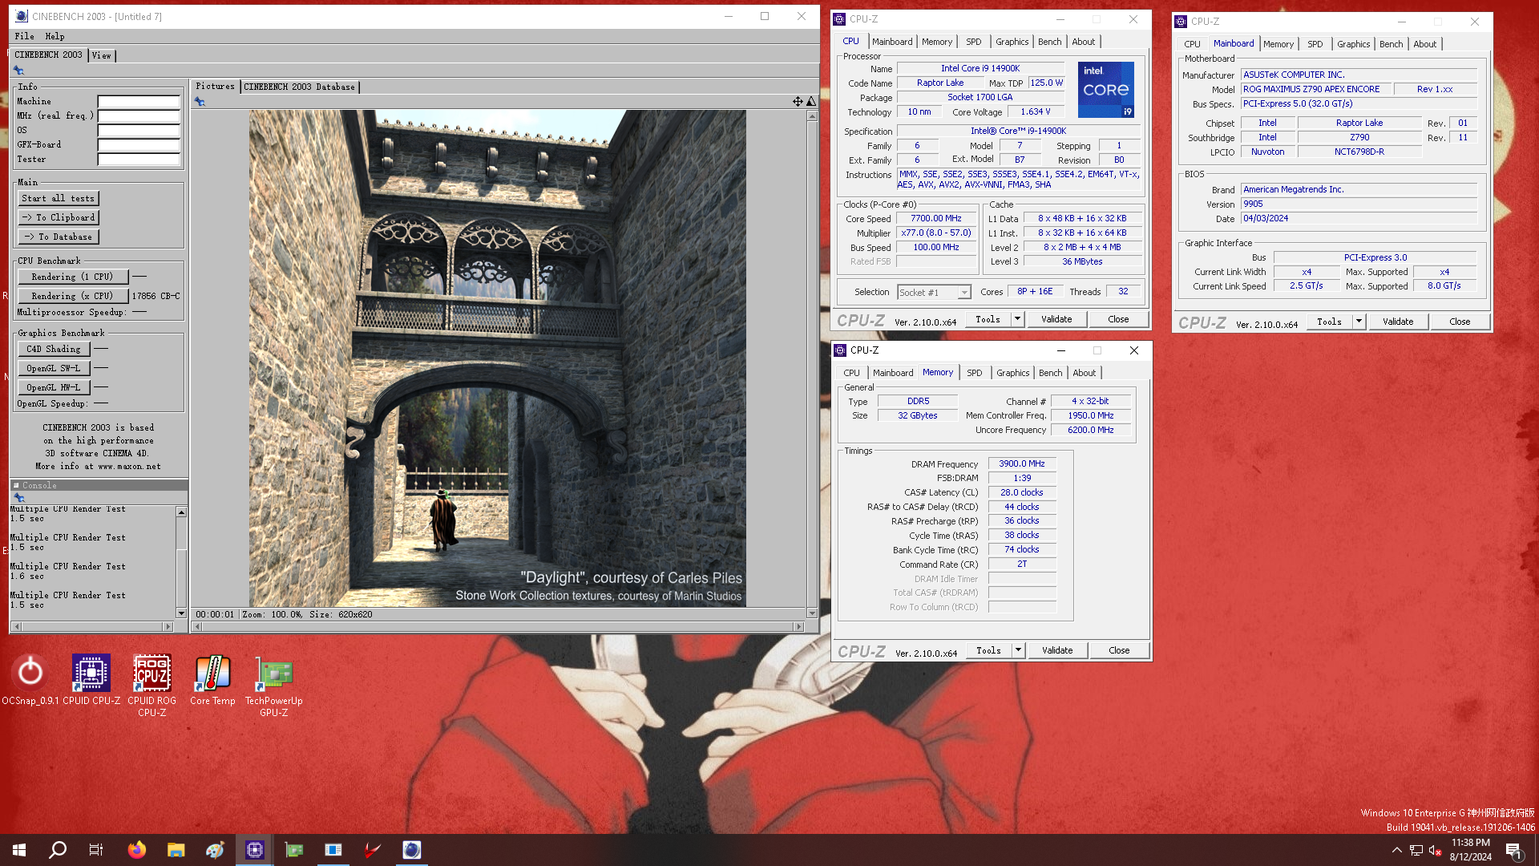Open the File menu in Cinebench
Screen dimensions: 1539x866
point(24,36)
